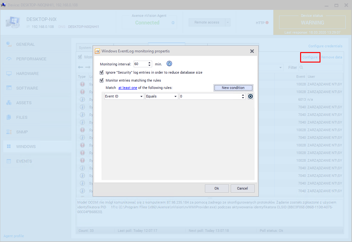
Task: Open the Performance section icon in sidebar
Action: [9, 59]
